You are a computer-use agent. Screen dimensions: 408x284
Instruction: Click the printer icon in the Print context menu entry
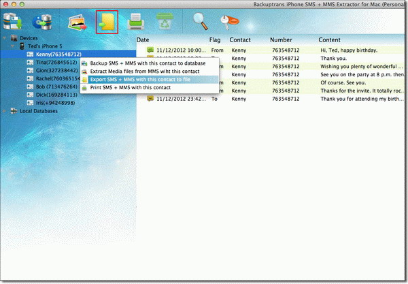pos(84,88)
